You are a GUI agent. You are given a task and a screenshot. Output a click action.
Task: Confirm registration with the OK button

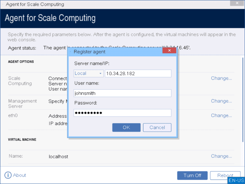click(x=126, y=127)
